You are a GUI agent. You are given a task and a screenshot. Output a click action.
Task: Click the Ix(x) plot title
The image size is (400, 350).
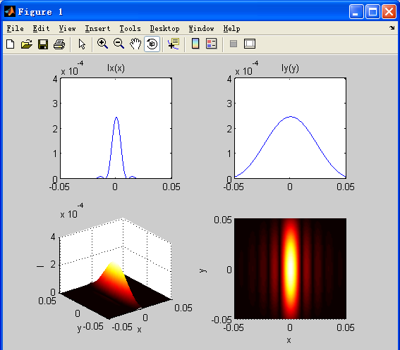(116, 68)
